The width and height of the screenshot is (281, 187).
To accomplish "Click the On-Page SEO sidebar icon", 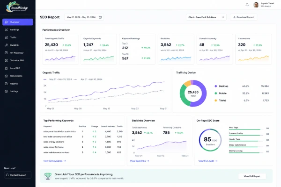I will 6,53.
